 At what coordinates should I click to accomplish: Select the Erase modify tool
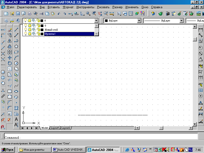(10, 30)
